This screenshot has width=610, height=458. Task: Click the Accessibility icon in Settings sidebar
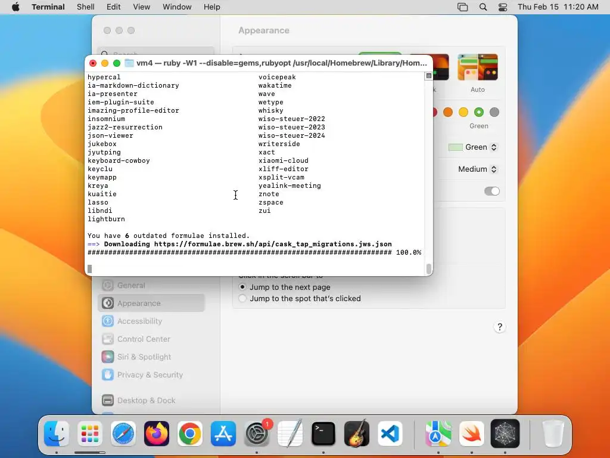point(108,321)
